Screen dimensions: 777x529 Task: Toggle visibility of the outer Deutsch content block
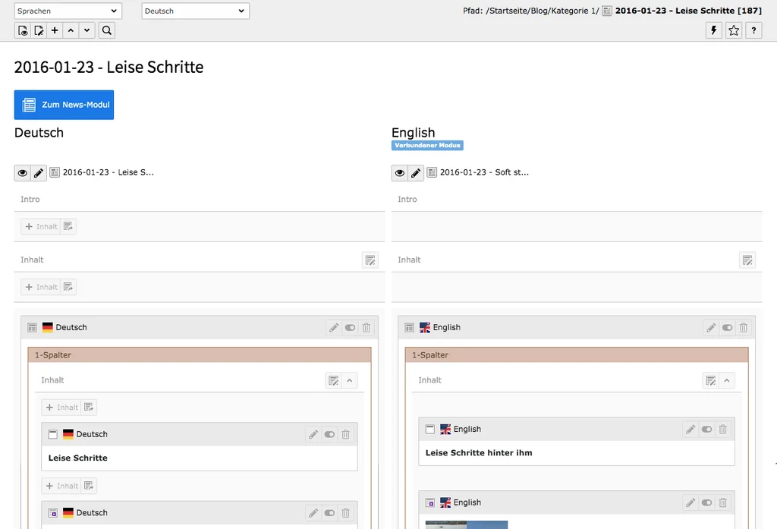click(x=350, y=327)
